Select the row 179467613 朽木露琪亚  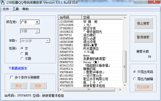pyautogui.click(x=91, y=49)
